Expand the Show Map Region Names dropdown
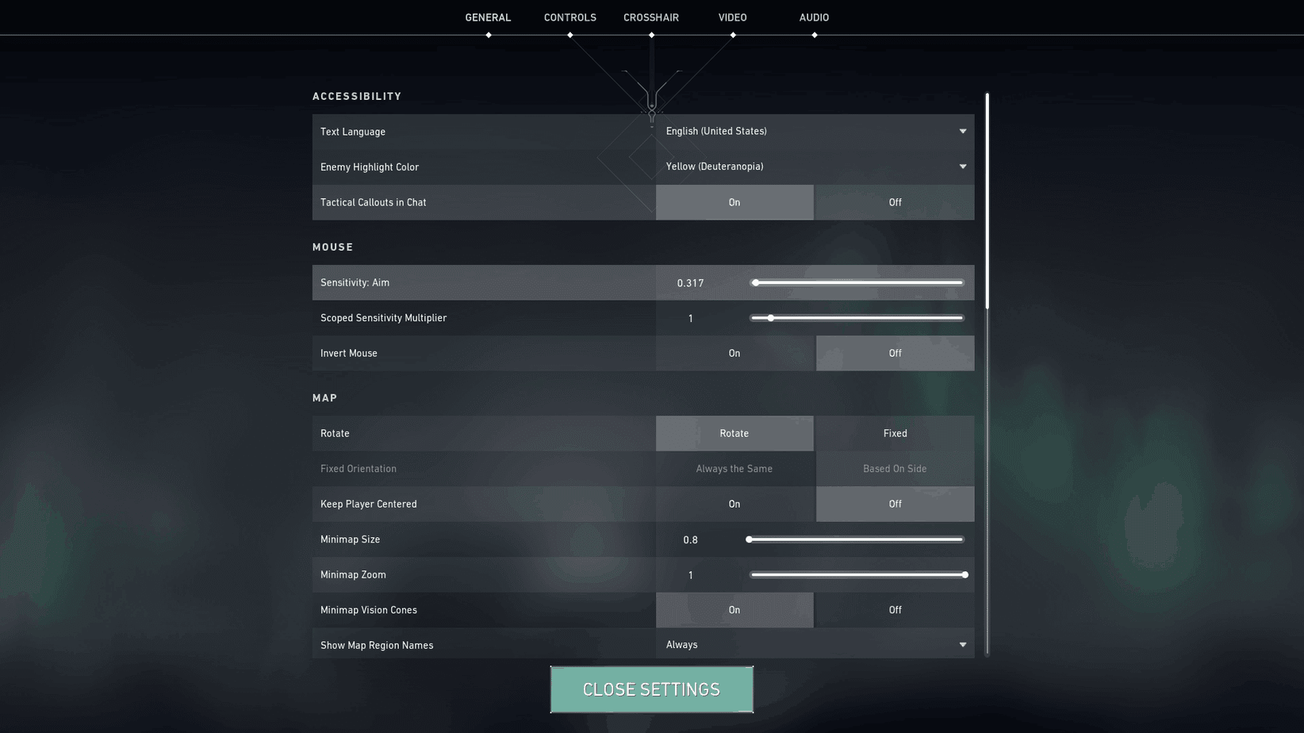 click(x=815, y=645)
